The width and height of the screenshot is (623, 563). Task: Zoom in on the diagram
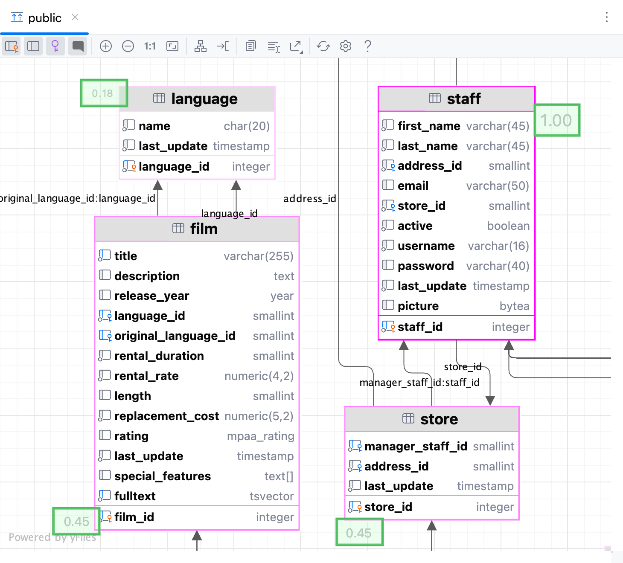[x=106, y=46]
